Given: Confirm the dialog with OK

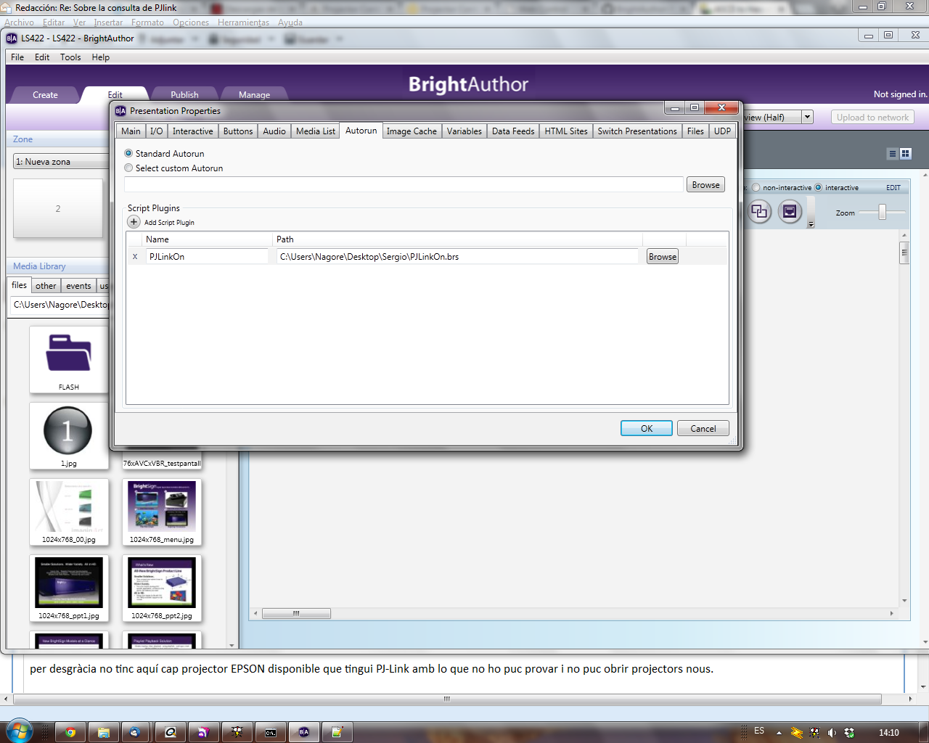Looking at the screenshot, I should pos(647,429).
